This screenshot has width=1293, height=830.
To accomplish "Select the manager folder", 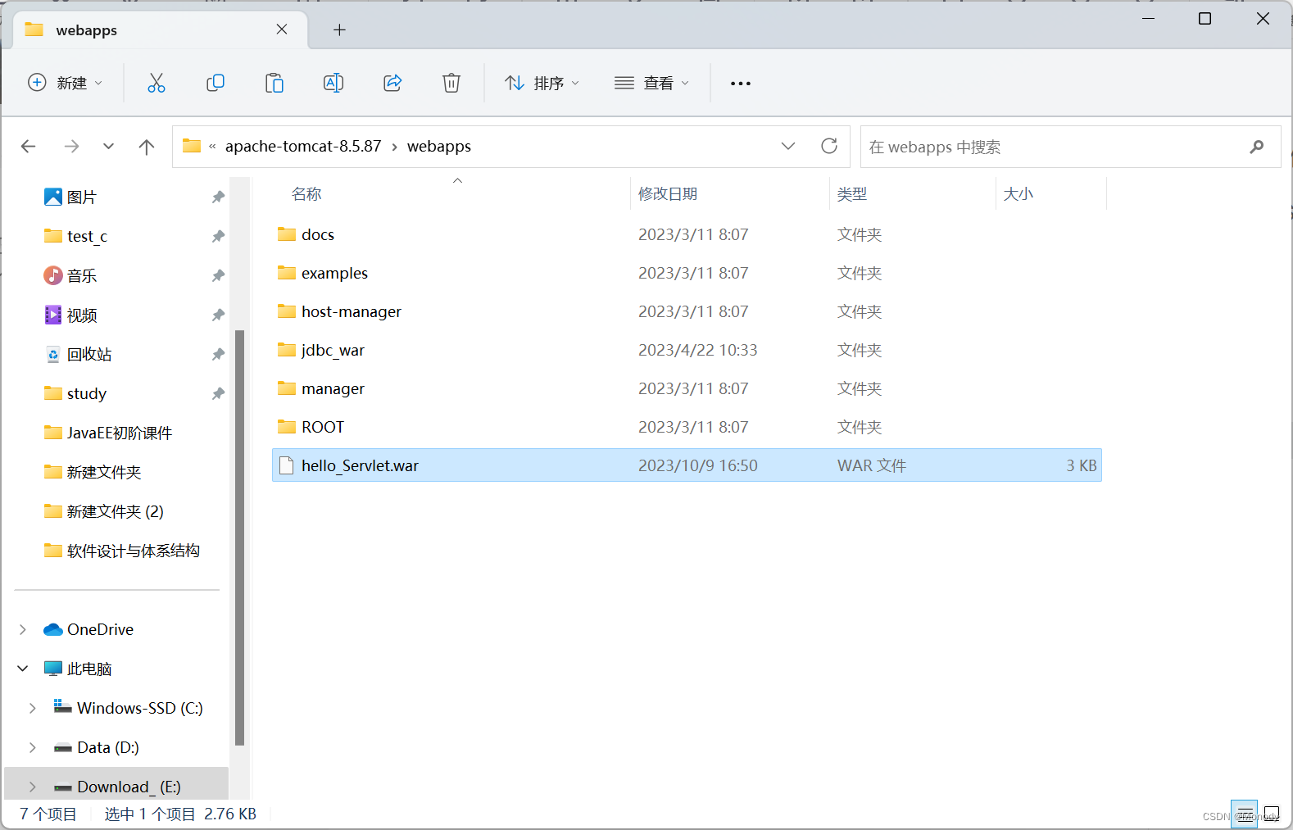I will tap(333, 388).
